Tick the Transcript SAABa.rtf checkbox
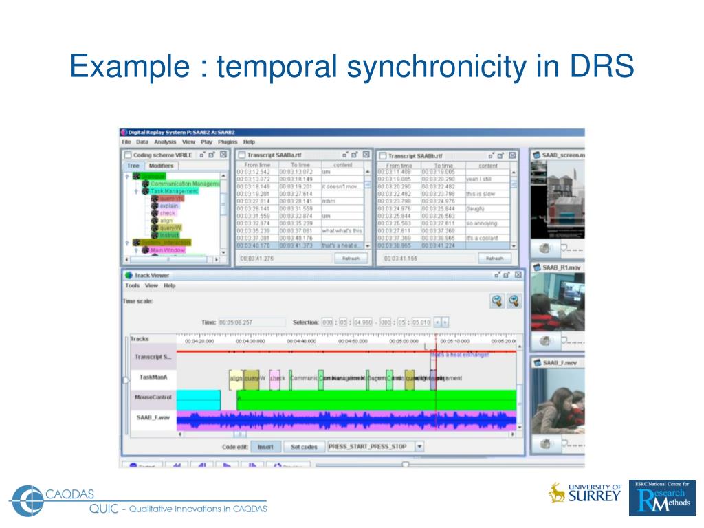Image resolution: width=704 pixels, height=528 pixels. click(242, 155)
